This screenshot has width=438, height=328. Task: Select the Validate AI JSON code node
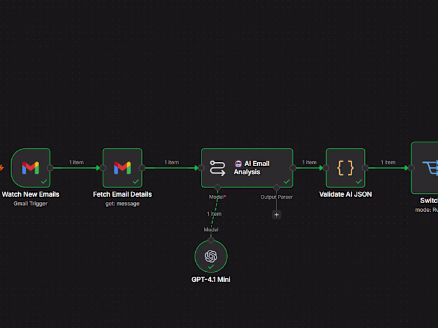[x=345, y=168]
